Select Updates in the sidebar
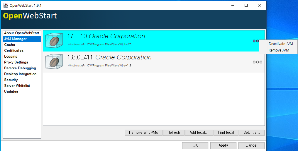 [22, 92]
